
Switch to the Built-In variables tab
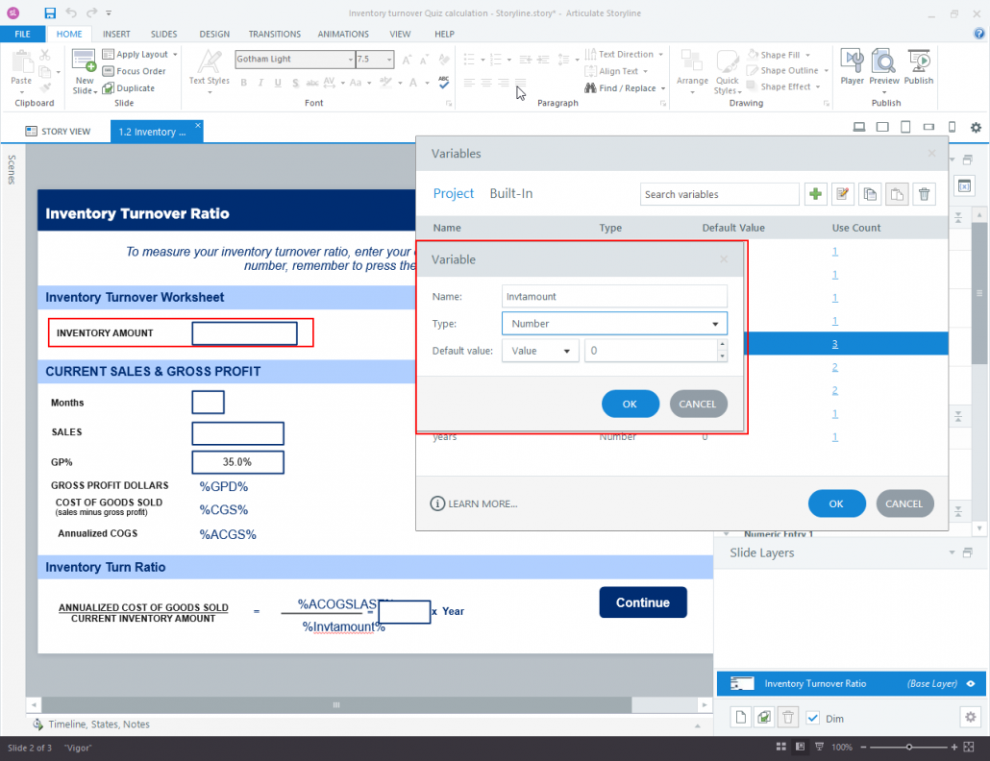point(510,193)
